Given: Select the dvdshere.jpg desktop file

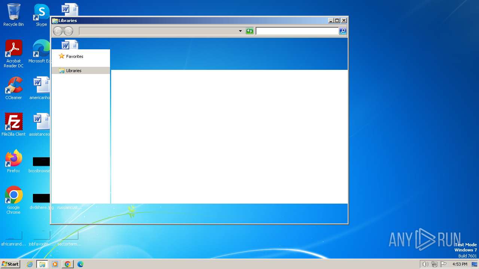Looking at the screenshot, I should click(x=41, y=201).
